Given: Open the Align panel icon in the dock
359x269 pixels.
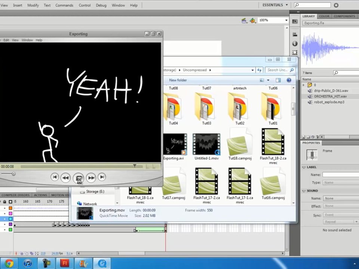Looking at the screenshot, I should point(295,34).
